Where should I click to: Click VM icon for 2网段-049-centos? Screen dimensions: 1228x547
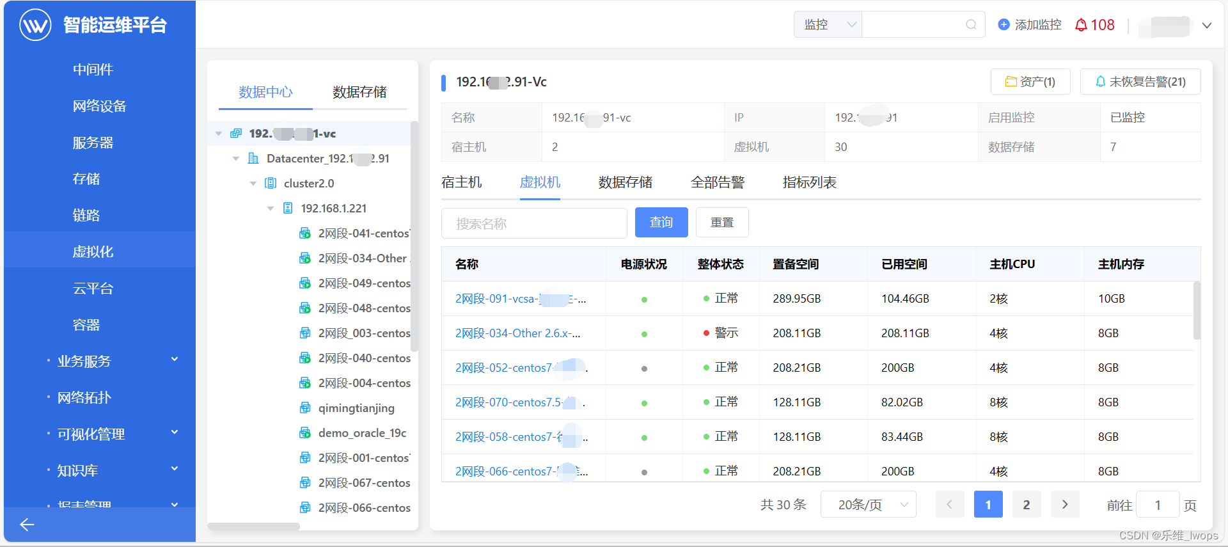coord(305,283)
